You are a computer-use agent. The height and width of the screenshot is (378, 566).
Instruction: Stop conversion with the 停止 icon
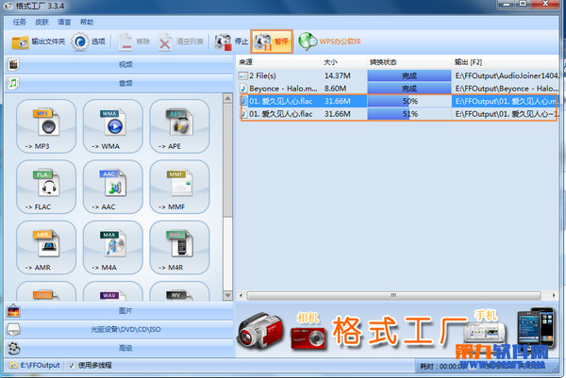[x=223, y=42]
